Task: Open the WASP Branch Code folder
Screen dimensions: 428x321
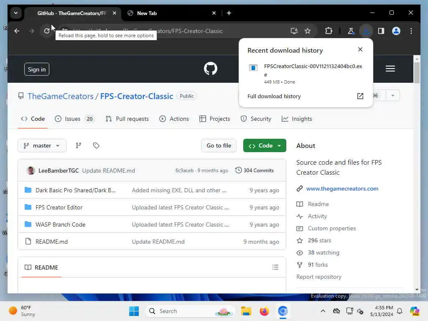Action: 60,224
